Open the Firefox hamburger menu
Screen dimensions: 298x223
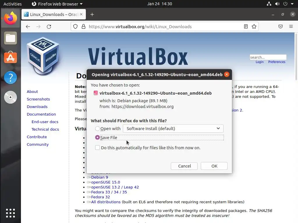coord(291,26)
